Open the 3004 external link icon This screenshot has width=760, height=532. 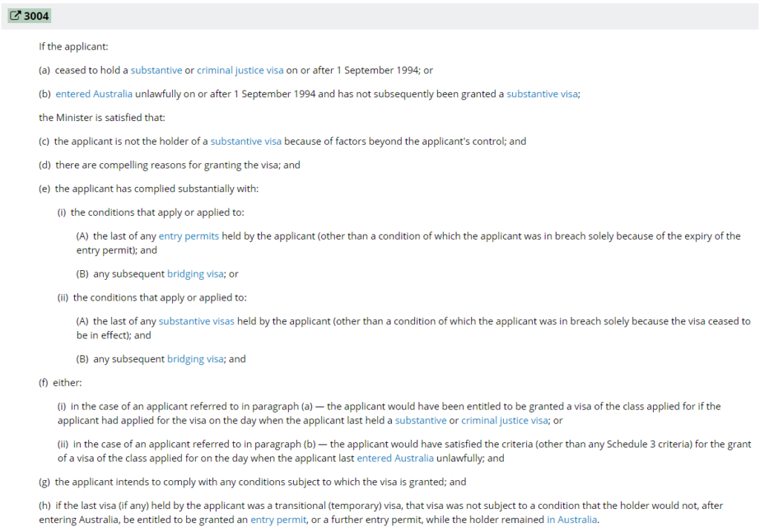point(16,16)
